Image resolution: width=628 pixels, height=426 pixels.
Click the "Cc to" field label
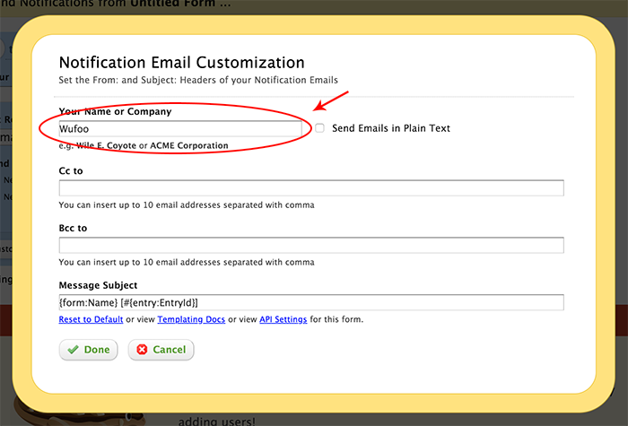coord(72,170)
